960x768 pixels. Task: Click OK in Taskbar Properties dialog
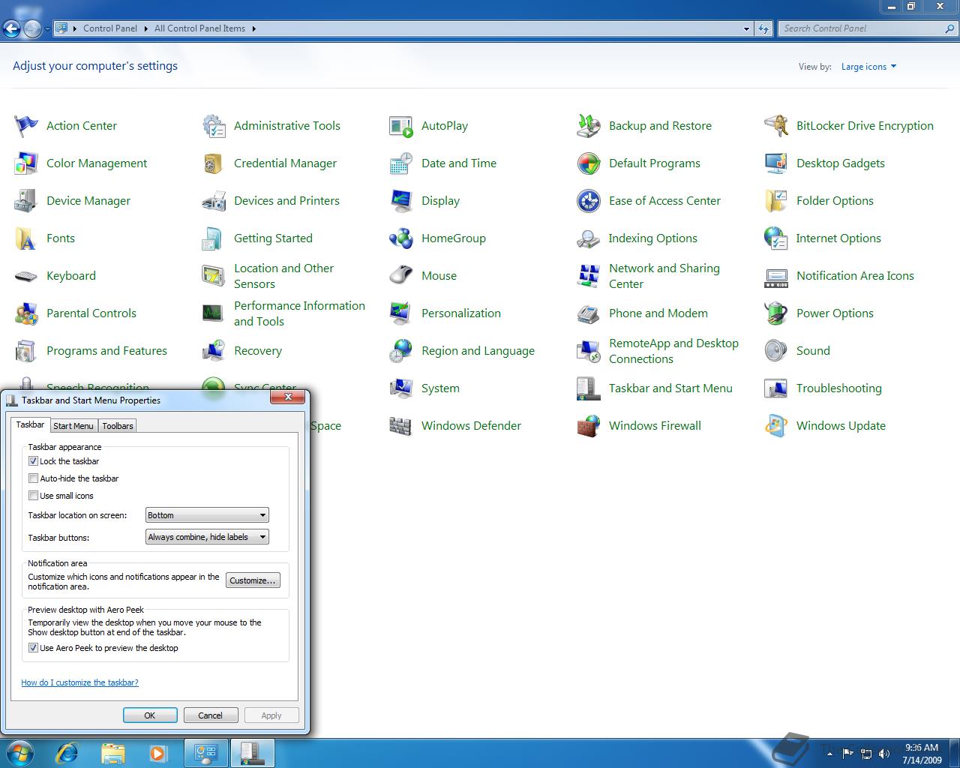150,715
